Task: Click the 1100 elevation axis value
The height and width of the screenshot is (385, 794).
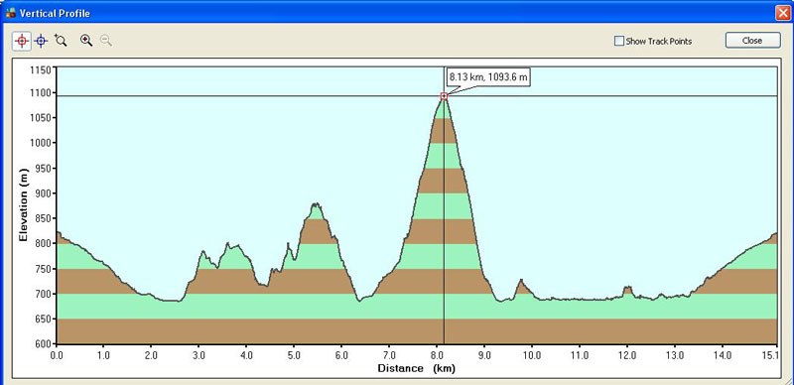Action: coord(41,92)
